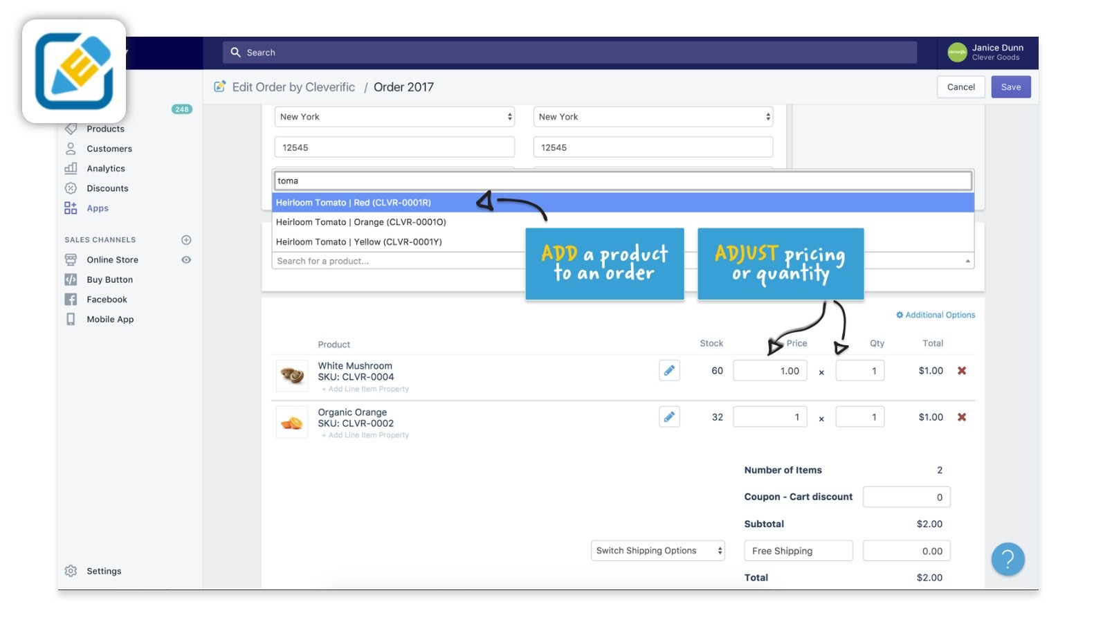Click the Products tag icon in sidebar
The height and width of the screenshot is (631, 1103).
tap(71, 129)
